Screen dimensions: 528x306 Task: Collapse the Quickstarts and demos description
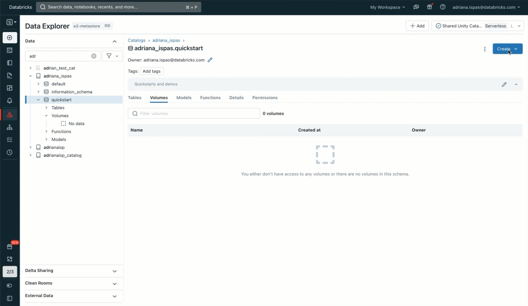(516, 84)
